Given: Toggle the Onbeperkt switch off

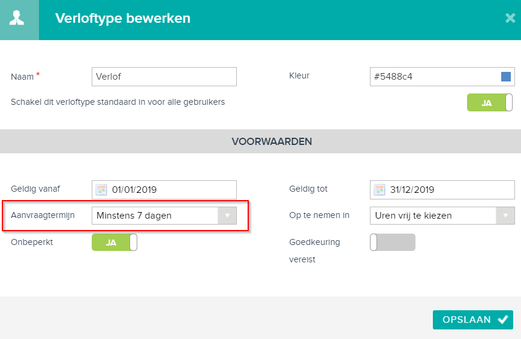Looking at the screenshot, I should (115, 243).
